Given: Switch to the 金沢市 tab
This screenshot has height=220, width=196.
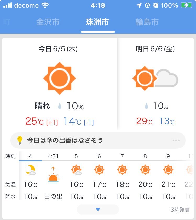Looking at the screenshot, I should click(48, 22).
